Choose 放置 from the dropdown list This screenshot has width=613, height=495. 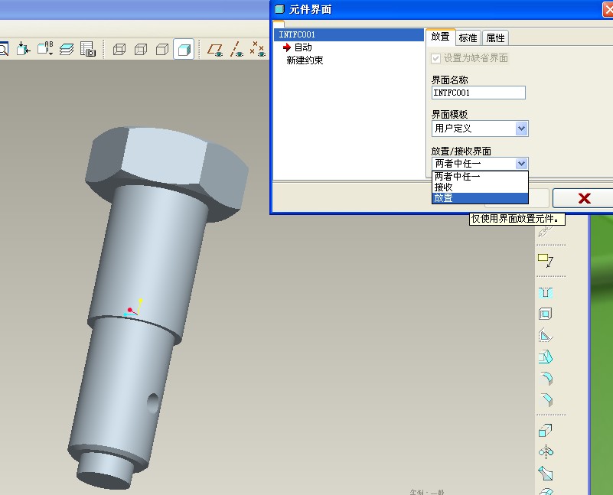point(480,198)
